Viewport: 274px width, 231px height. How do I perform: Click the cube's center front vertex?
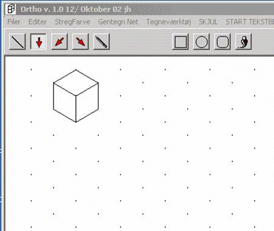coord(76,95)
